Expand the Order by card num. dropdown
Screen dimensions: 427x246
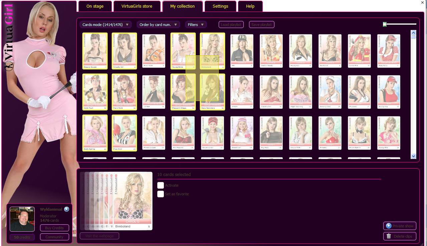158,25
